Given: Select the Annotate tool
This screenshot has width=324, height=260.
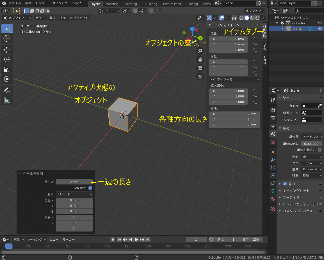Looking at the screenshot, I should coord(7,90).
